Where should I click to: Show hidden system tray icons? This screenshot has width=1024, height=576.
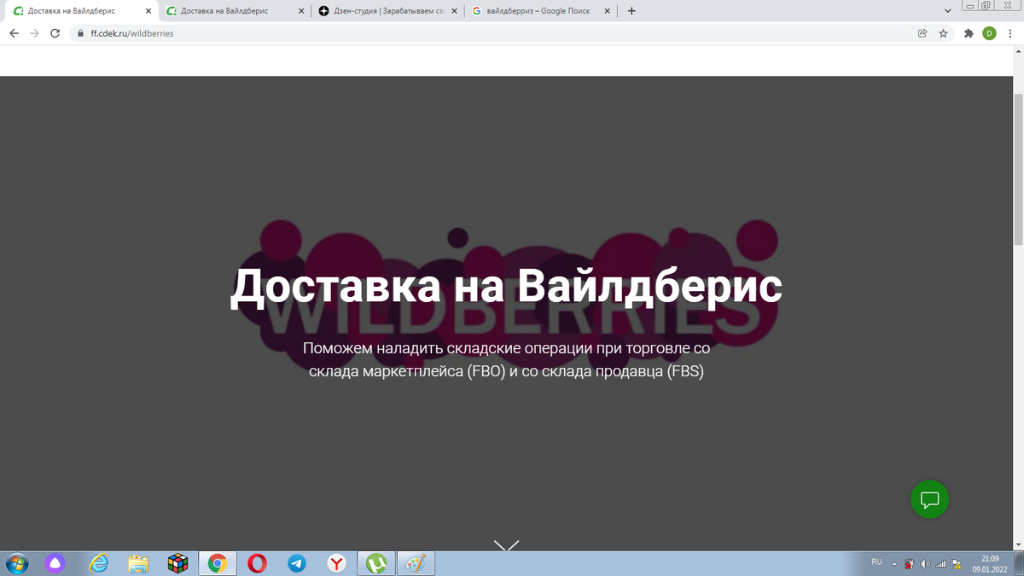tap(894, 564)
